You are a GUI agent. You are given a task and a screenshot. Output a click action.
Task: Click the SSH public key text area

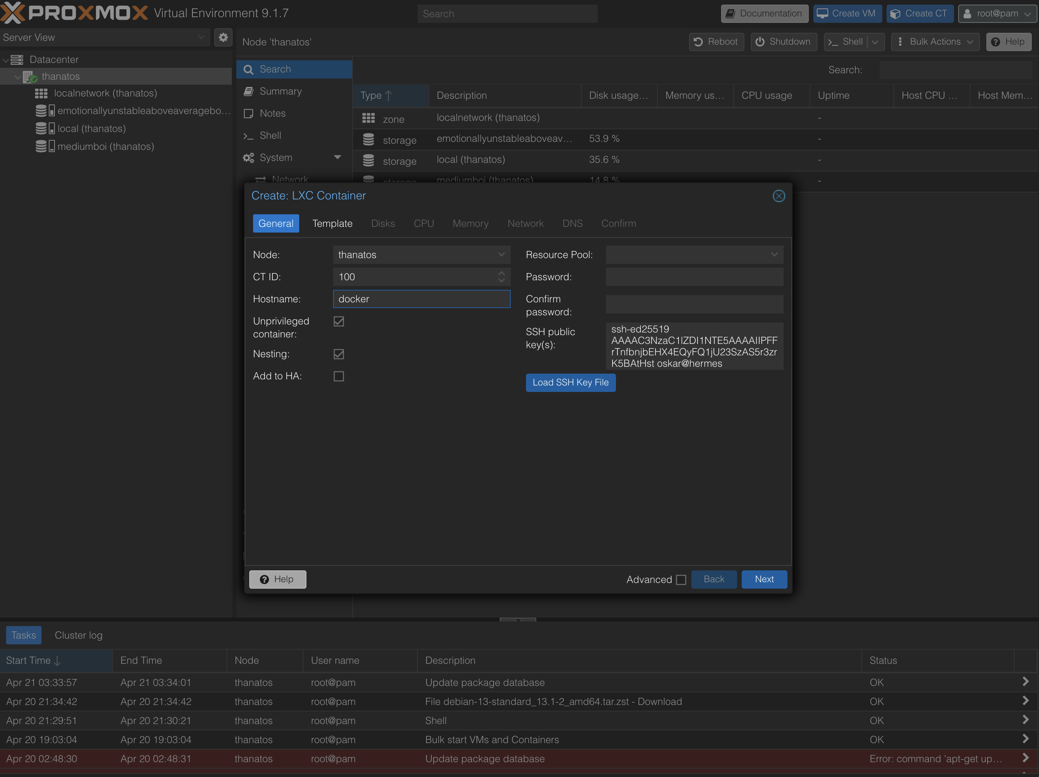[x=694, y=346]
